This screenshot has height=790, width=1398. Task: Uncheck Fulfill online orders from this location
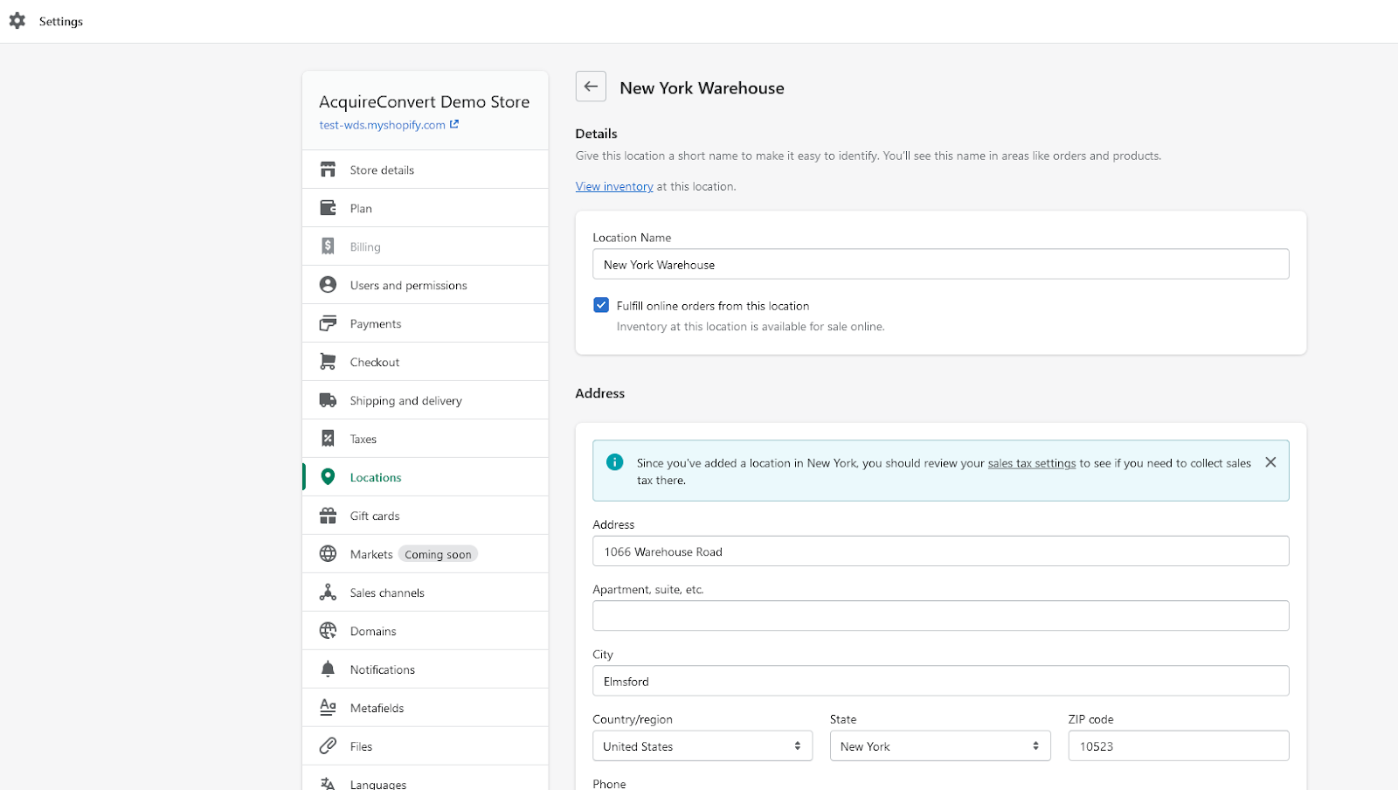tap(601, 305)
